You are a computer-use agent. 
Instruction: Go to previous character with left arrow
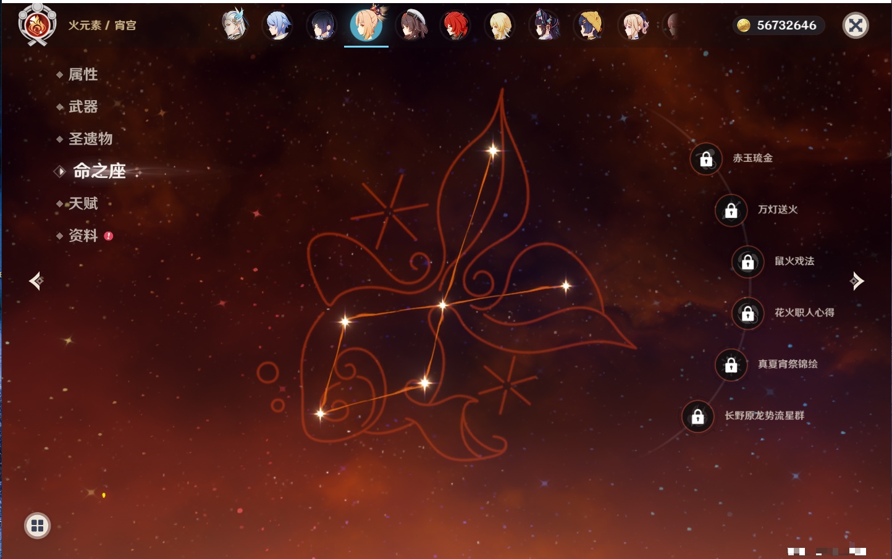36,281
